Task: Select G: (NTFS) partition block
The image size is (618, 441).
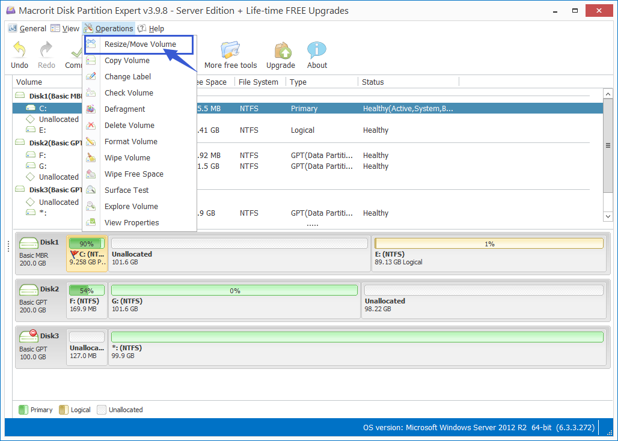Action: (x=234, y=300)
